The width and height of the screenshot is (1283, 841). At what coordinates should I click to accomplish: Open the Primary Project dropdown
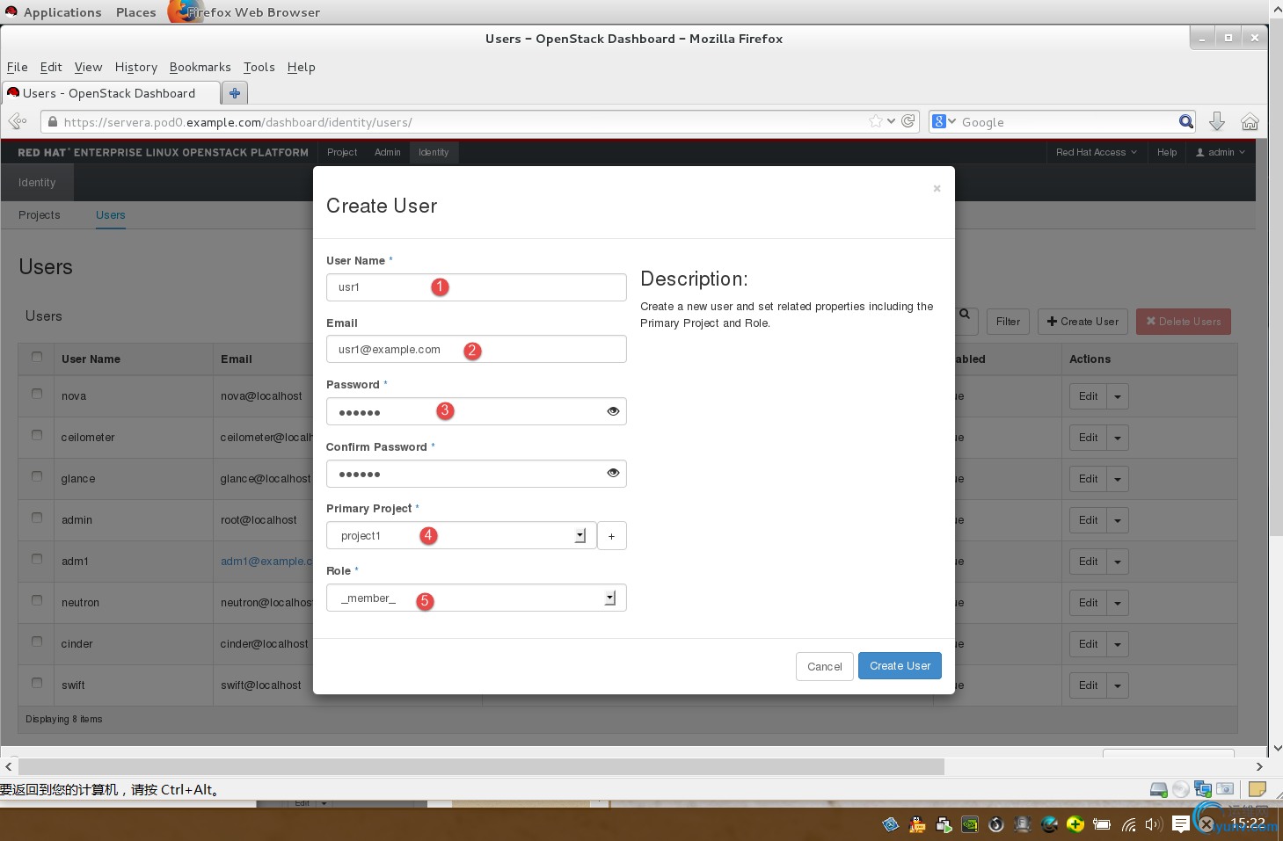pos(461,536)
